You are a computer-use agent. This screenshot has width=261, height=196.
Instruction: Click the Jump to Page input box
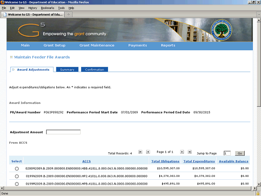(x=227, y=153)
